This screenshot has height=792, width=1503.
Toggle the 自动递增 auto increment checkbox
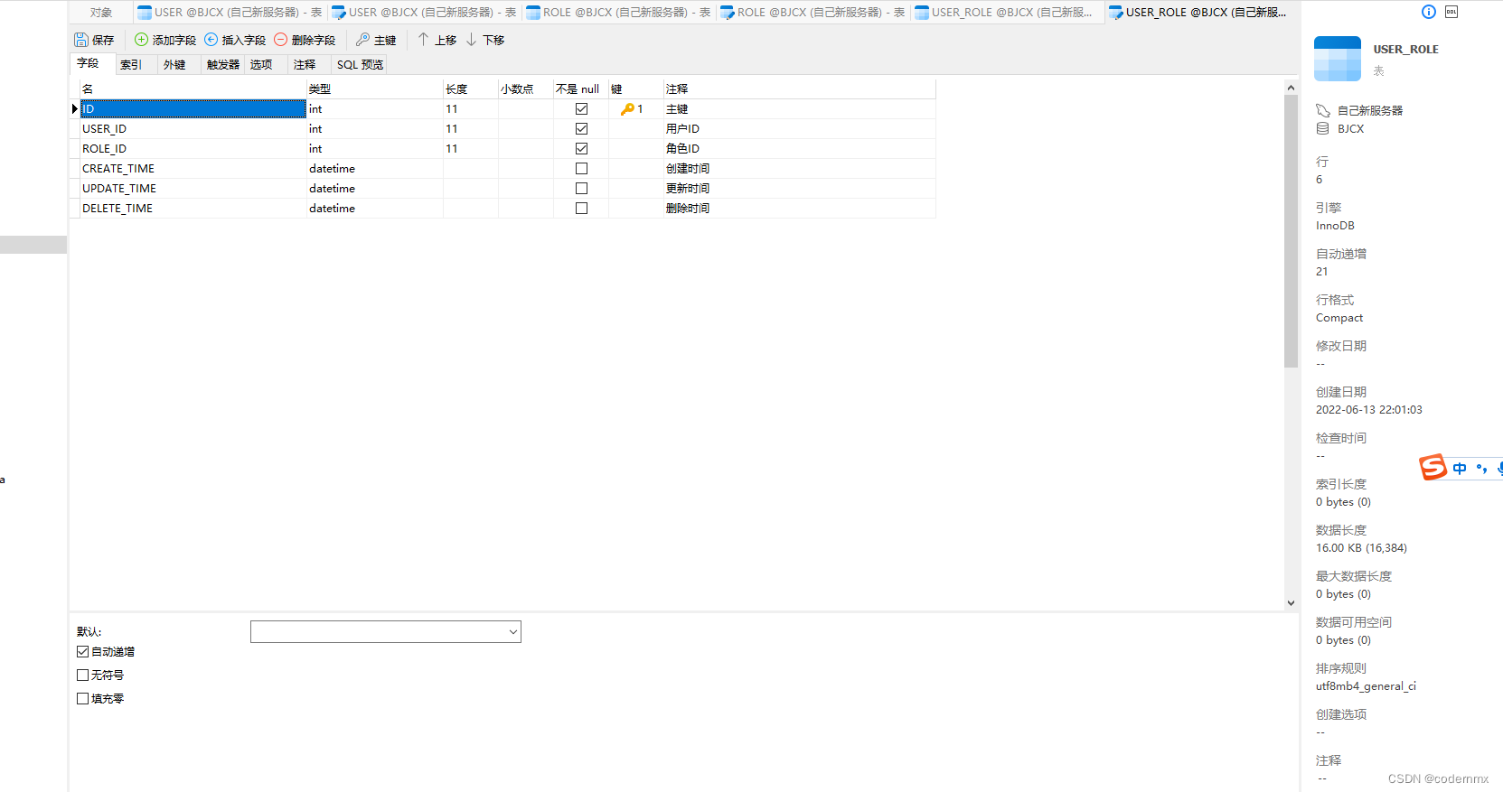[83, 651]
